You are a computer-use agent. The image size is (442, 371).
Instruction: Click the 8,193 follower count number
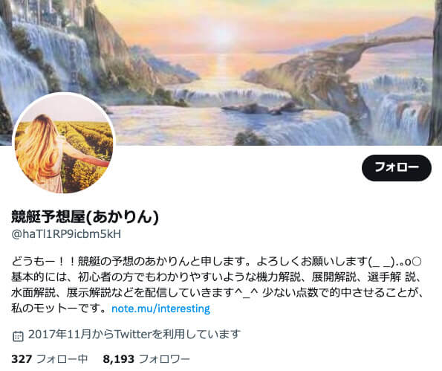[x=118, y=359]
